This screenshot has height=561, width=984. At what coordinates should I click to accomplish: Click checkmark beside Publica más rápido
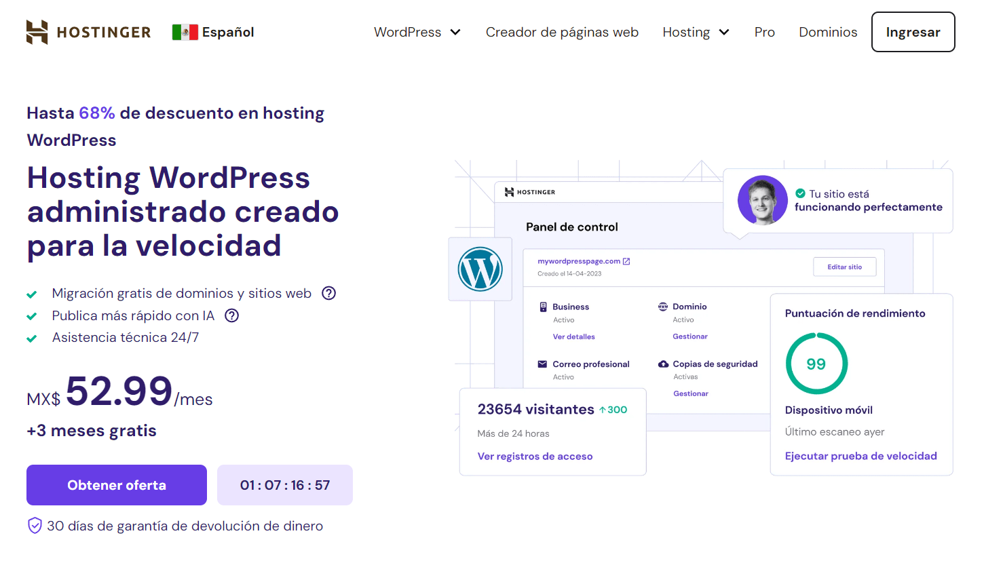click(x=31, y=316)
